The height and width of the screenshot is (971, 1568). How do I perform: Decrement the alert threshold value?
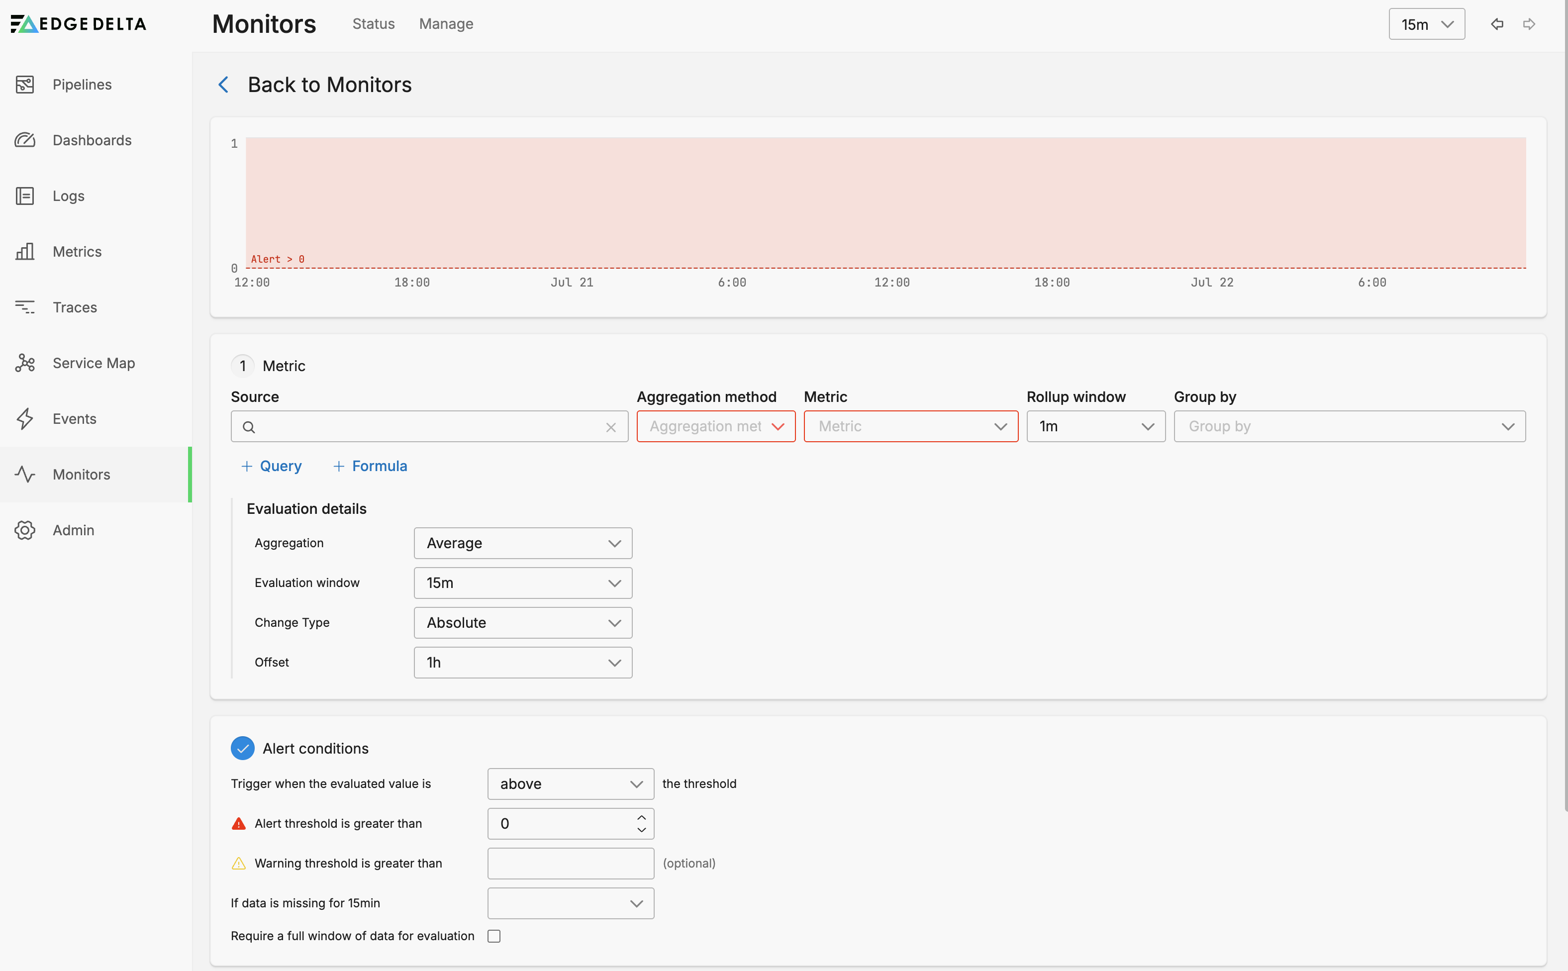[641, 830]
